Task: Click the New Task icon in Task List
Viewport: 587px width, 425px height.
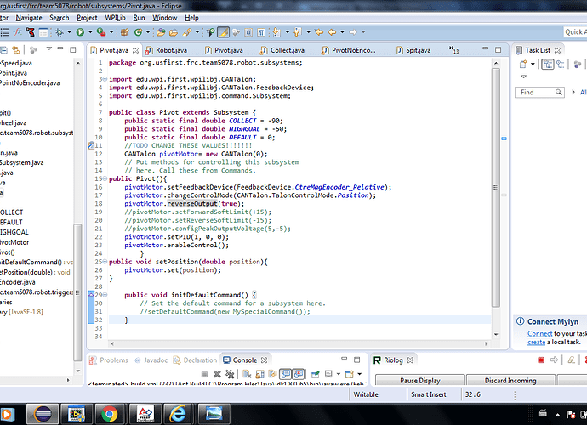Action: point(523,65)
